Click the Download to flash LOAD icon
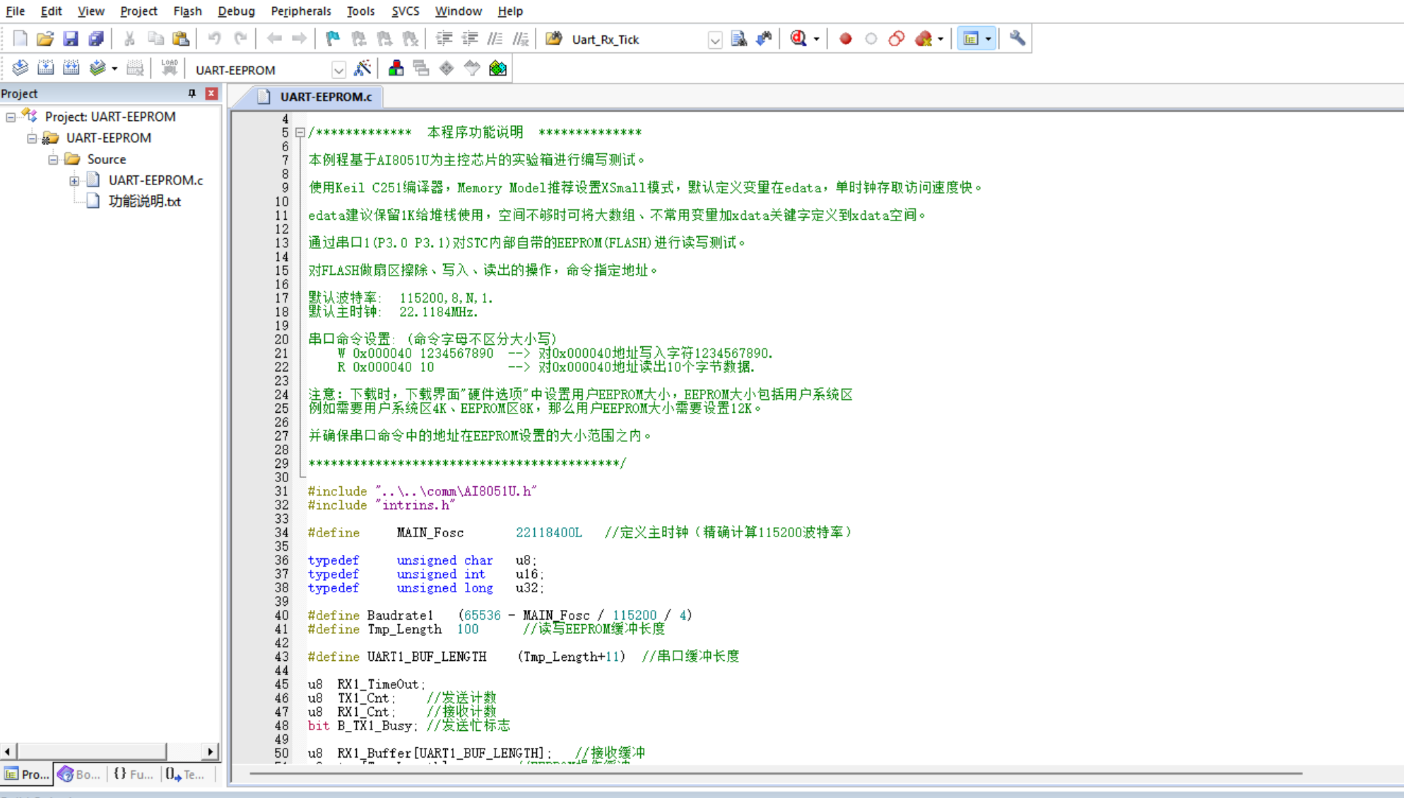1404x798 pixels. click(x=170, y=69)
